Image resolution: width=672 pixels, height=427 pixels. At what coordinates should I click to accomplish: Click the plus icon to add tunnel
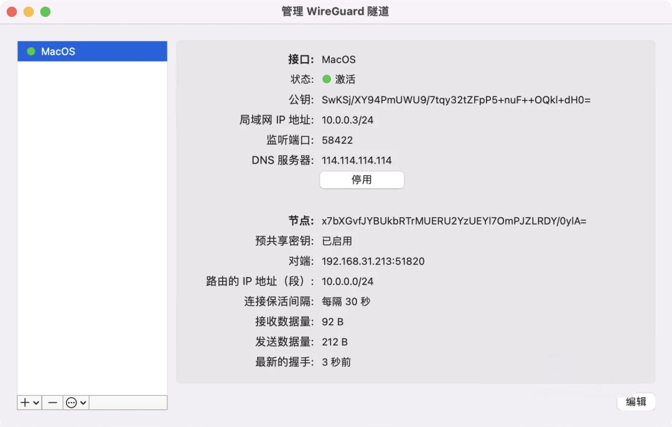(25, 403)
